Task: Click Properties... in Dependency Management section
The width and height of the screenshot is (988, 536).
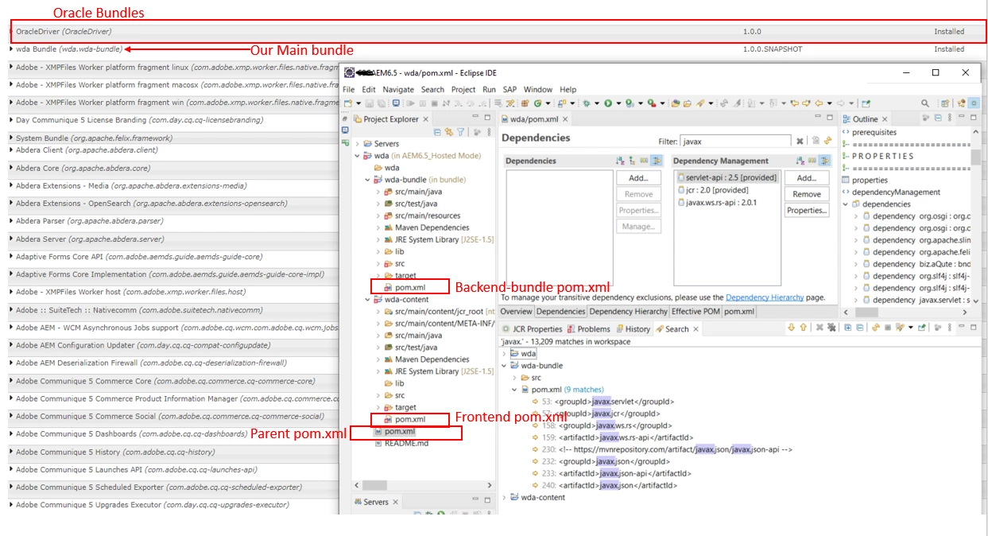Action: 807,211
